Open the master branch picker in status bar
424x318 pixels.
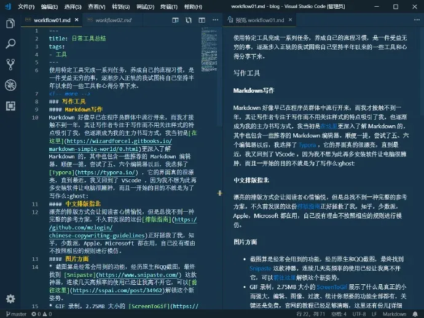click(x=15, y=313)
